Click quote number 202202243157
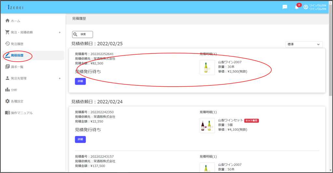Viewport: 333px width, 173px height. (x=102, y=156)
